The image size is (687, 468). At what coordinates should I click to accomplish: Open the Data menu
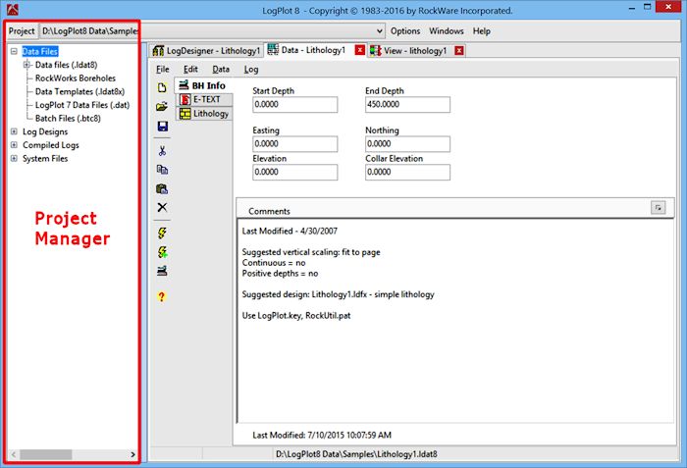[221, 70]
